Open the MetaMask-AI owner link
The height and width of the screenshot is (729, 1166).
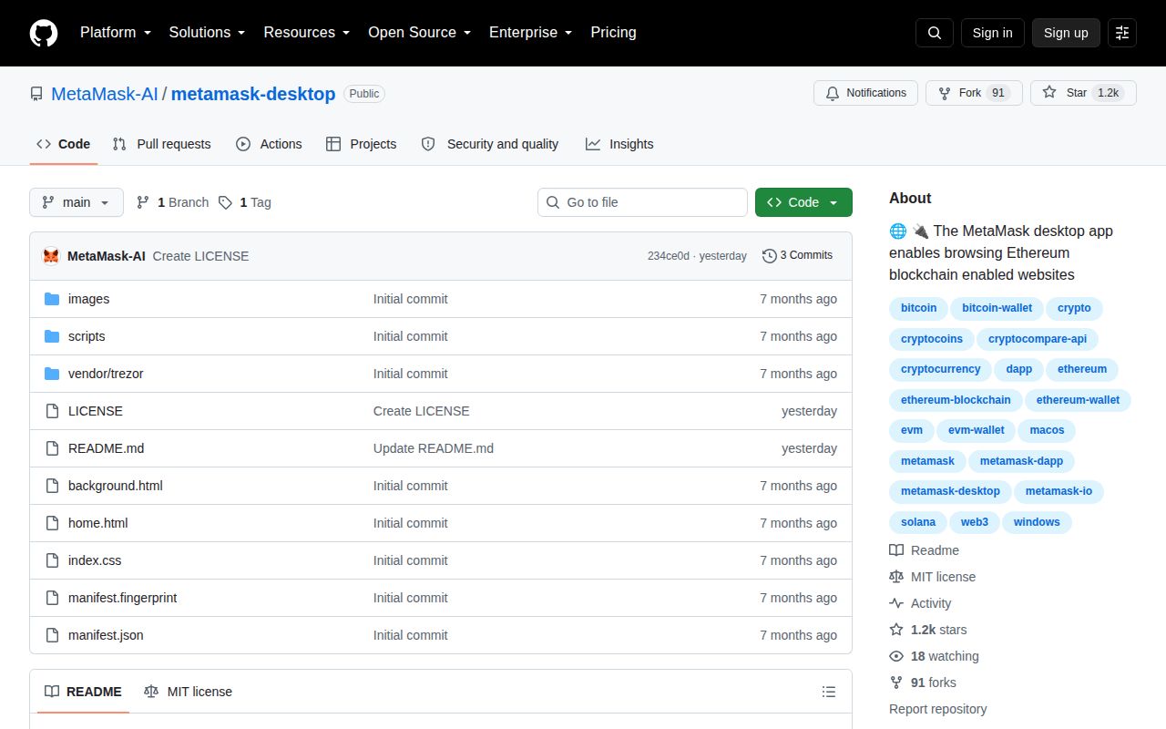point(105,94)
